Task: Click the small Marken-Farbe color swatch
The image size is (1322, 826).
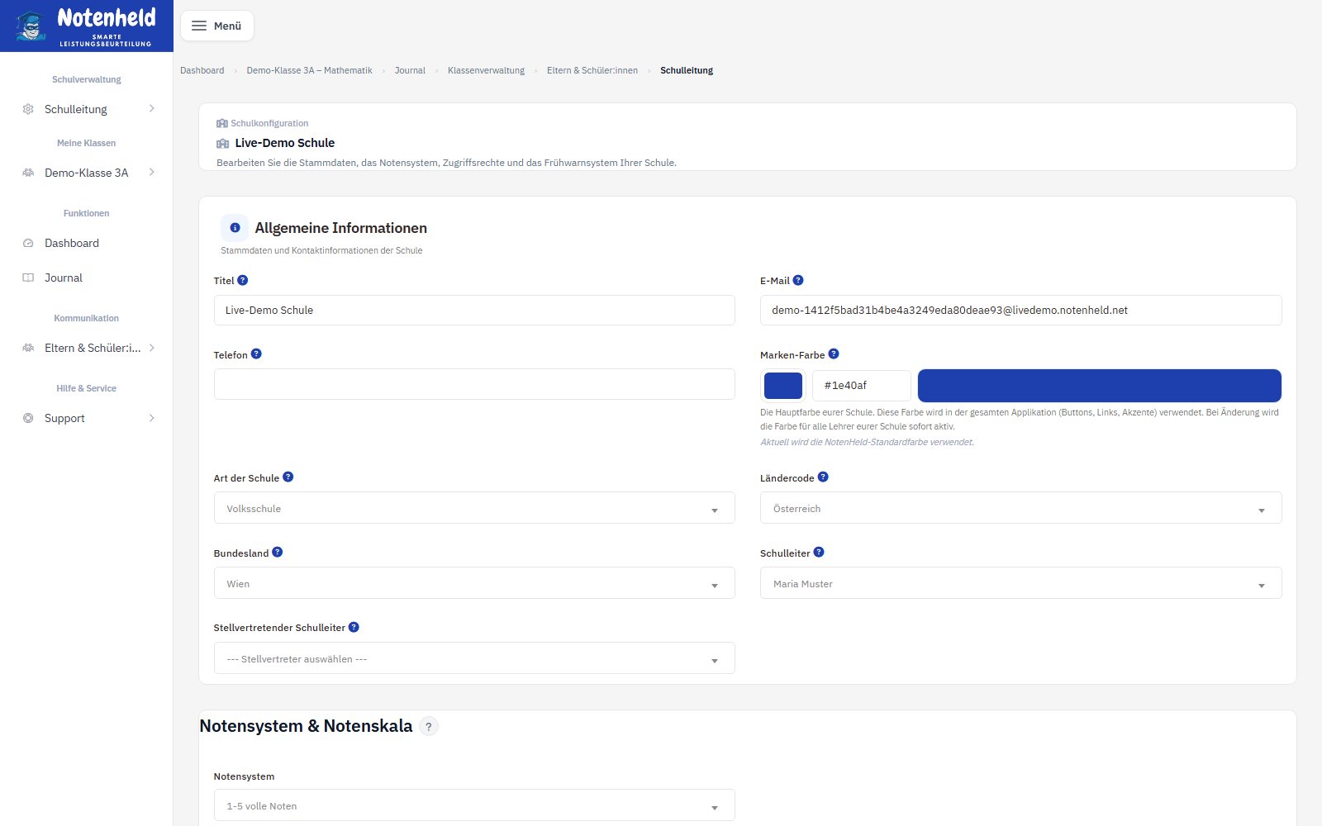Action: [783, 386]
